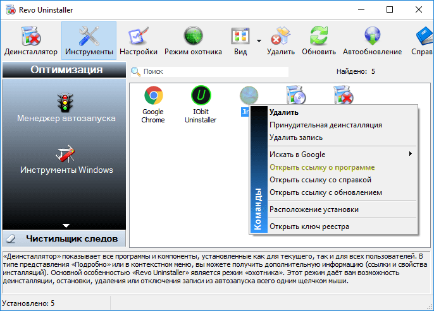Click the Revo Uninstaller title bar icon
The width and height of the screenshot is (434, 311).
pyautogui.click(x=11, y=9)
